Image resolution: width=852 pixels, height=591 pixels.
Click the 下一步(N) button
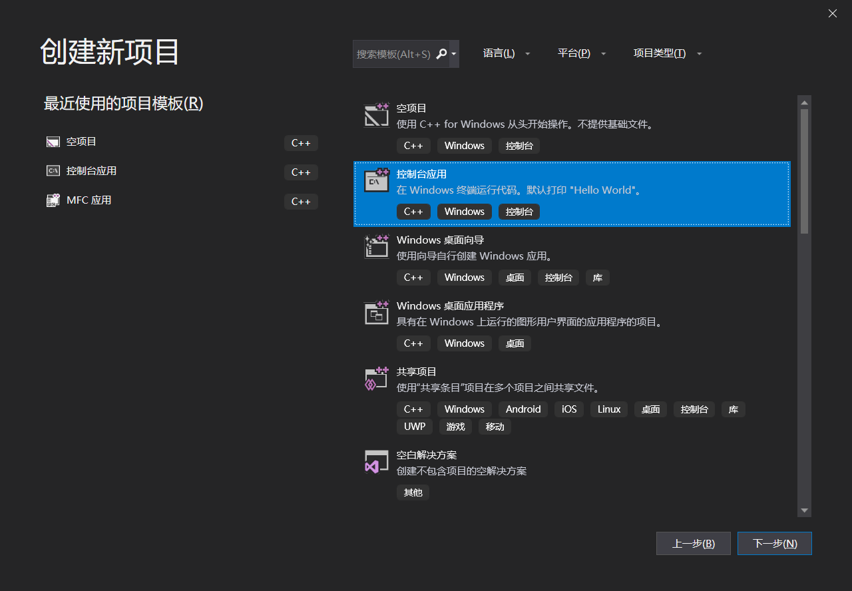tap(774, 543)
